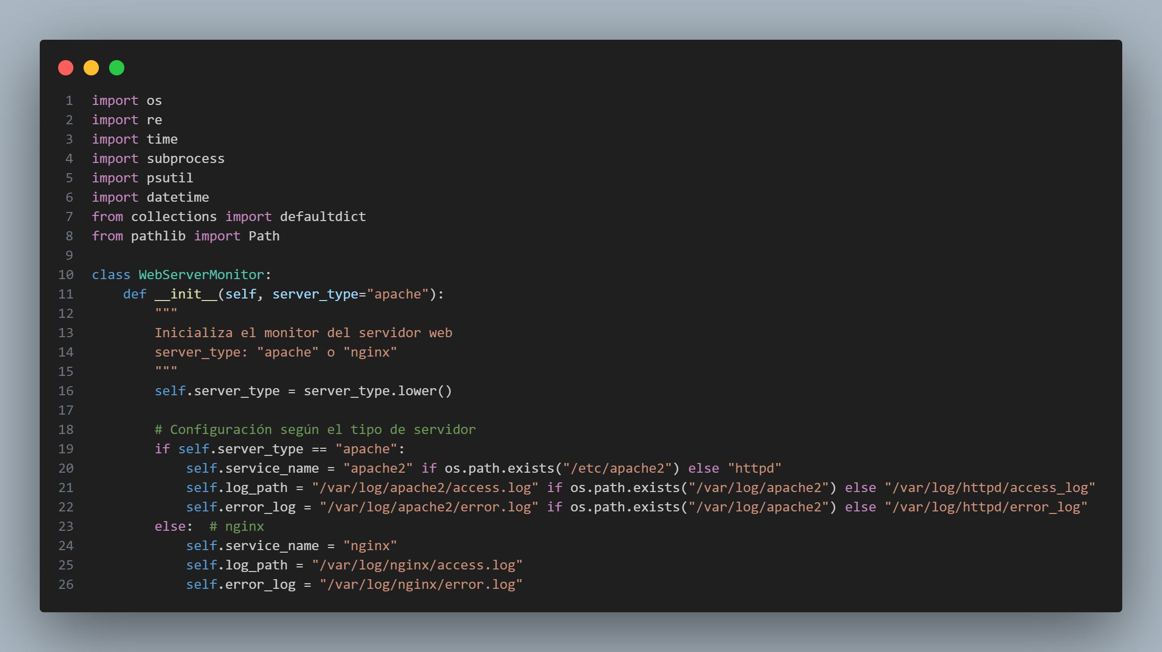Viewport: 1162px width, 652px height.
Task: Click the "# Configuración según" comment
Action: [x=315, y=430]
